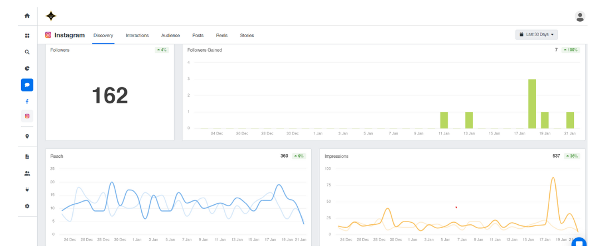Click the search magnifier icon in sidebar
This screenshot has height=251, width=601.
tap(27, 52)
